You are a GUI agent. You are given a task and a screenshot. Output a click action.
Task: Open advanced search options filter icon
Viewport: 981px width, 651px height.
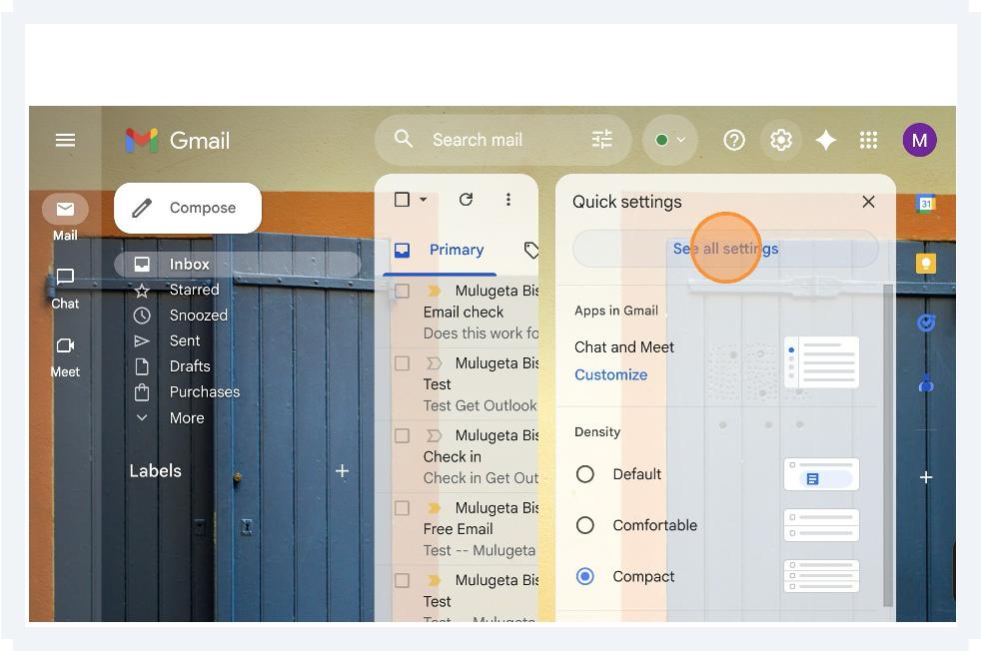click(601, 140)
